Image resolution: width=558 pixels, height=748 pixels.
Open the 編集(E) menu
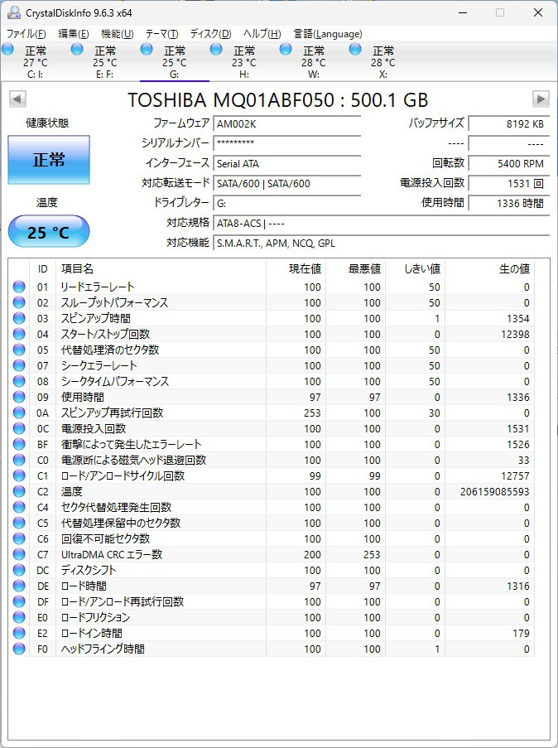click(x=74, y=34)
